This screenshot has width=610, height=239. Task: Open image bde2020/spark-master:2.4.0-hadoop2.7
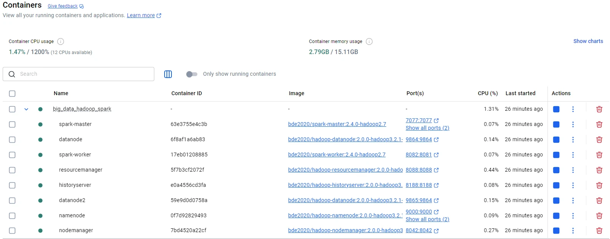[337, 124]
